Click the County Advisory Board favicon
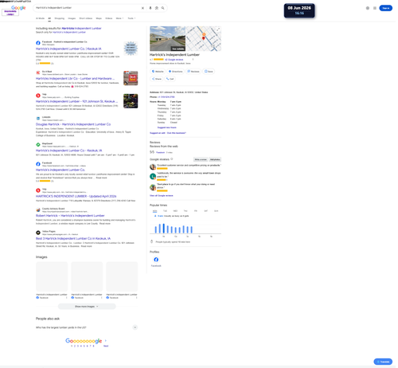The width and height of the screenshot is (398, 368). pyautogui.click(x=38, y=209)
